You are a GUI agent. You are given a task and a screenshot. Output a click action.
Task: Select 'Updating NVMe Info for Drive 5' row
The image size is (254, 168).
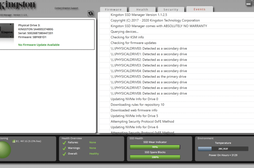[176, 116]
